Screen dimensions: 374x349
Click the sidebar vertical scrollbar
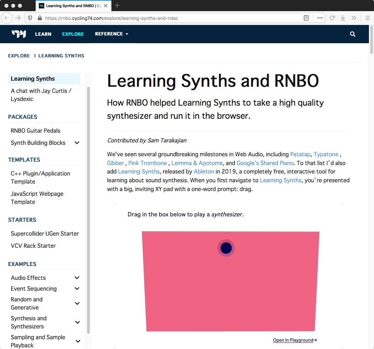[88, 210]
